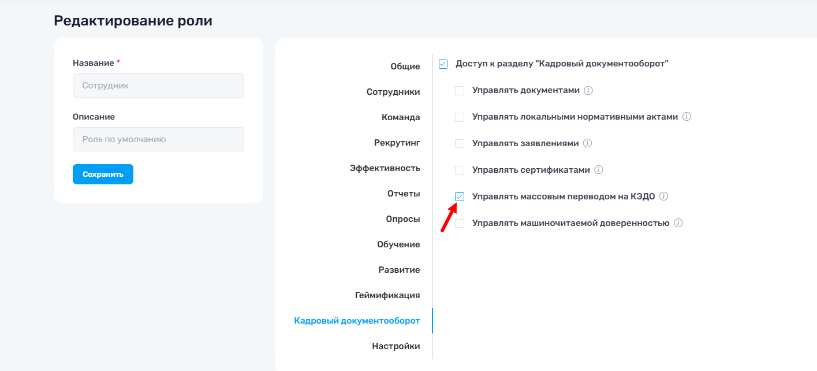Enable Управлять документами checkbox
This screenshot has width=817, height=371.
tap(460, 91)
